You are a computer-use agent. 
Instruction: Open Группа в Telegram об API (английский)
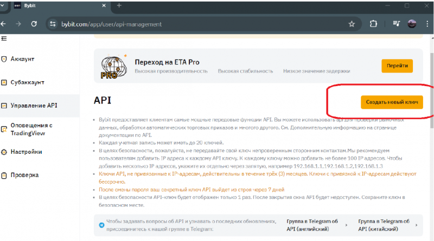point(312,225)
